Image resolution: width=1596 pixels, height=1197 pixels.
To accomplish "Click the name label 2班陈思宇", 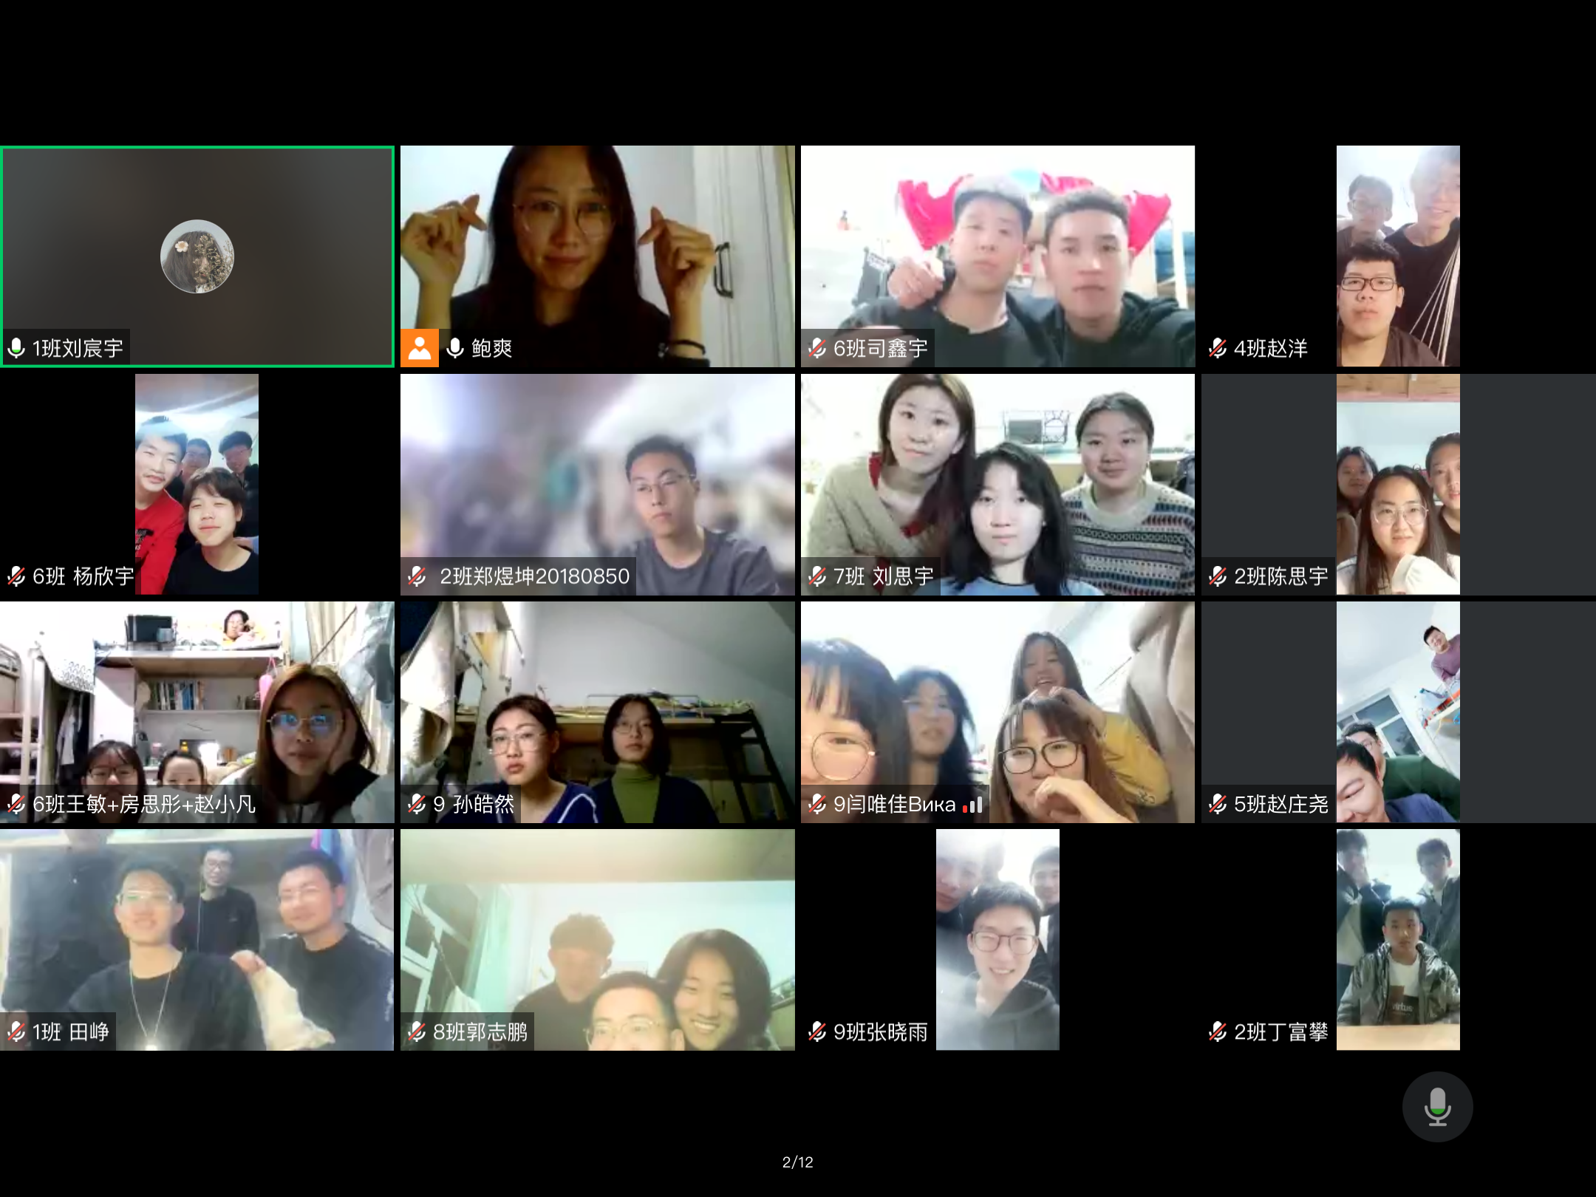I will click(1281, 576).
